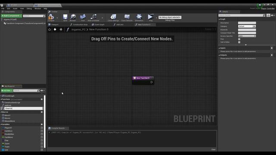Image resolution: width=276 pixels, height=155 pixels.
Task: Click the function symbol in the breadcrumb
Action: [68, 30]
